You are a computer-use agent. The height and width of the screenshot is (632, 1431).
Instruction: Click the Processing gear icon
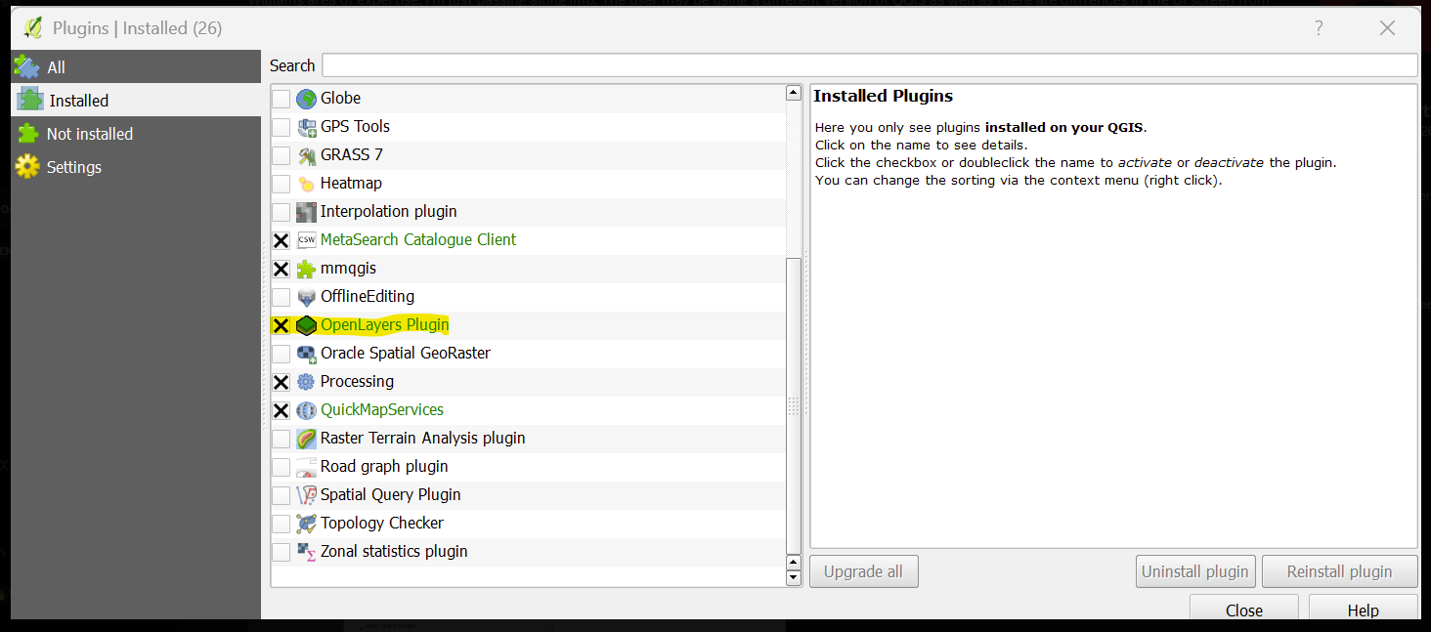click(x=306, y=381)
